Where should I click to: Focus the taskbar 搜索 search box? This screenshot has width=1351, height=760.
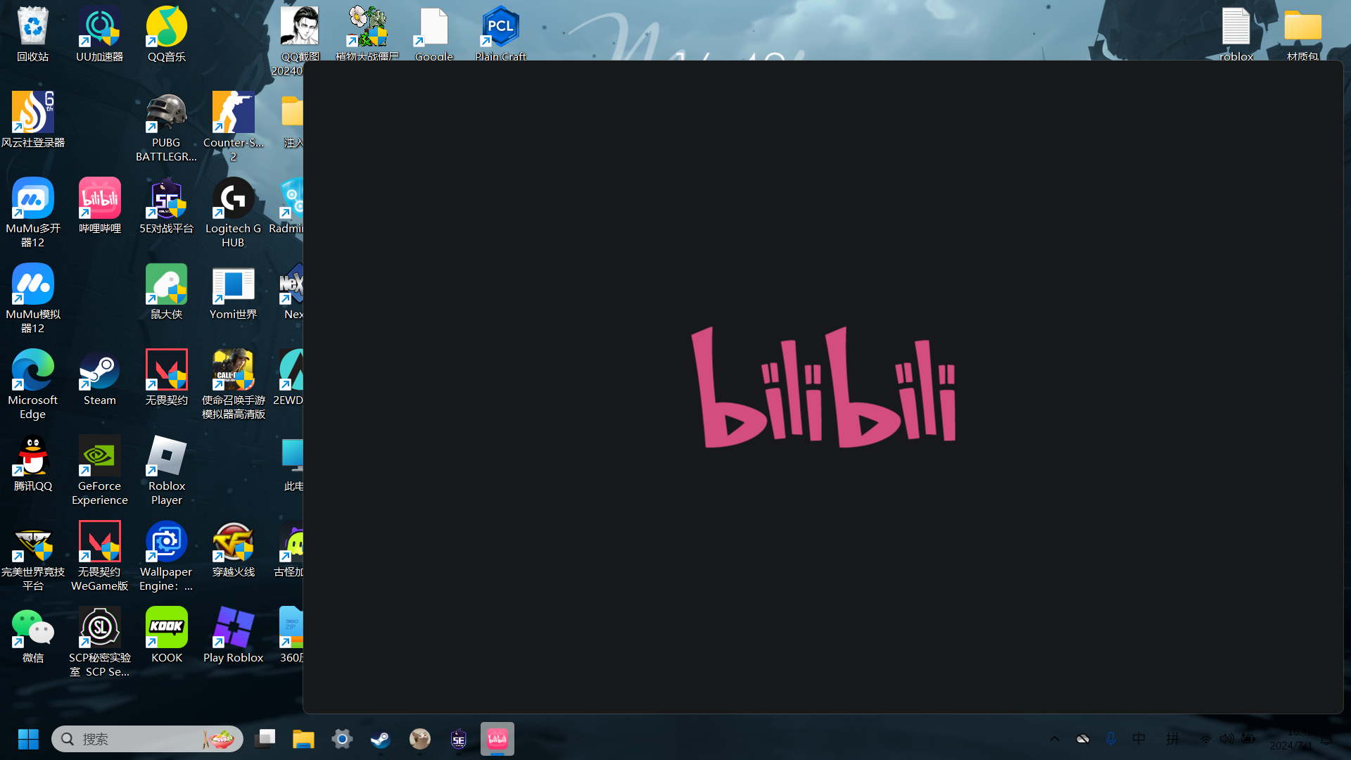tap(147, 739)
